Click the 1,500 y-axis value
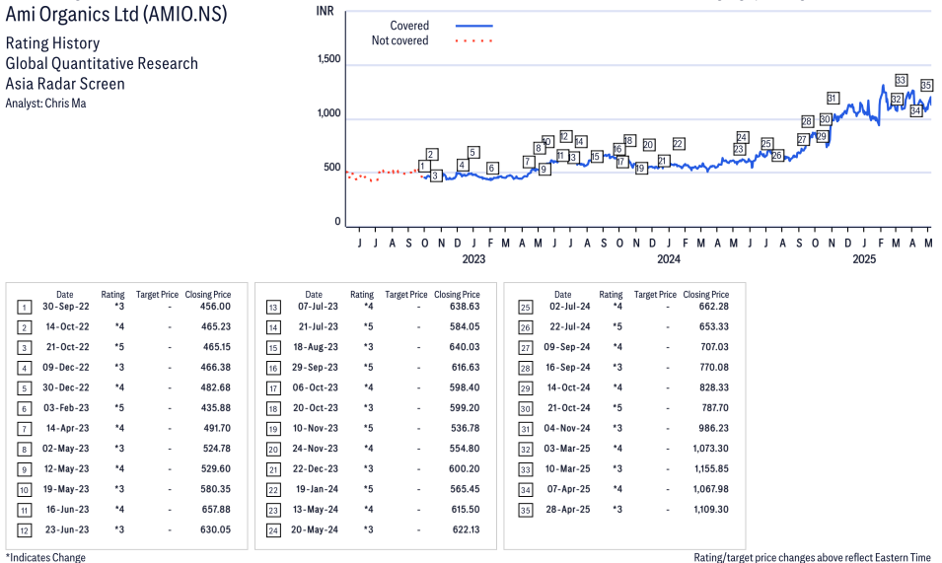942x563 pixels. pos(328,59)
